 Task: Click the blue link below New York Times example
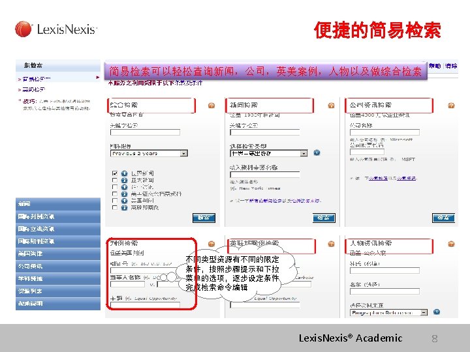(285, 201)
